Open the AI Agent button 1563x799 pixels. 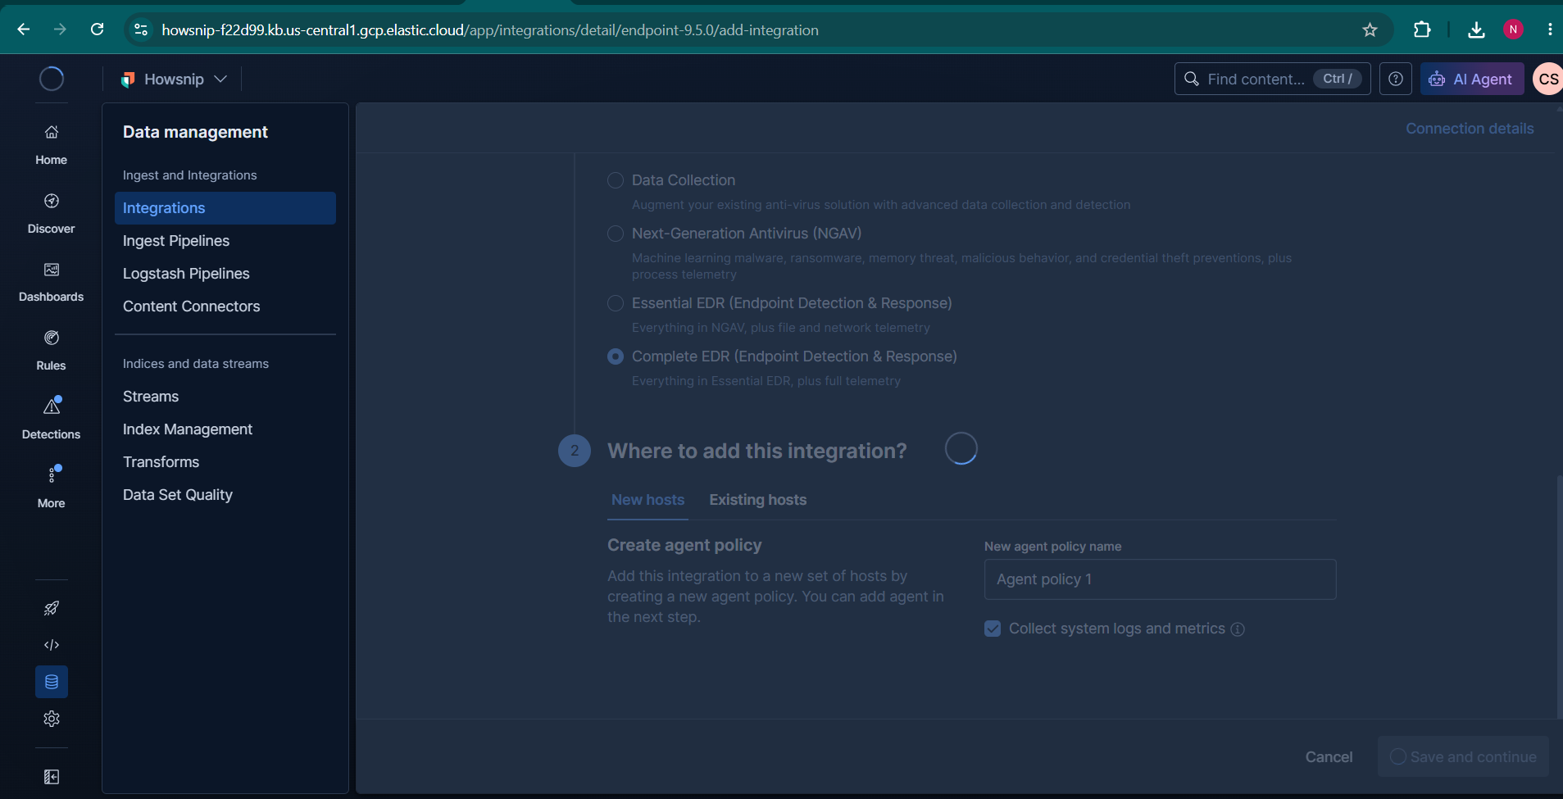[1472, 79]
